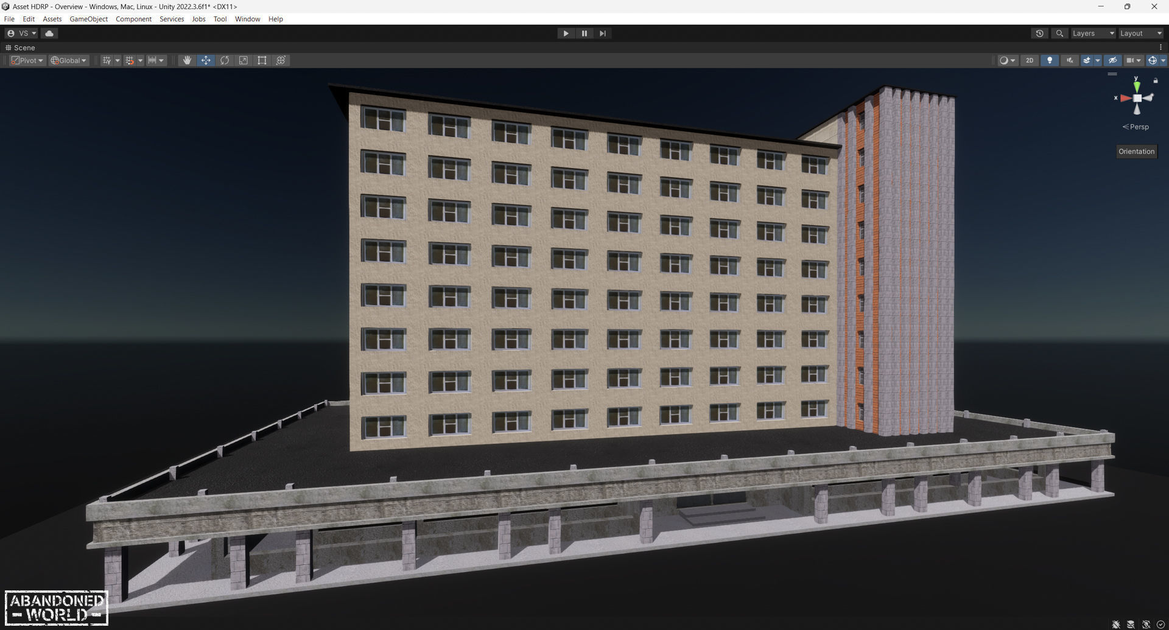1169x630 pixels.
Task: Click the cache server status icon
Action: (x=1131, y=625)
